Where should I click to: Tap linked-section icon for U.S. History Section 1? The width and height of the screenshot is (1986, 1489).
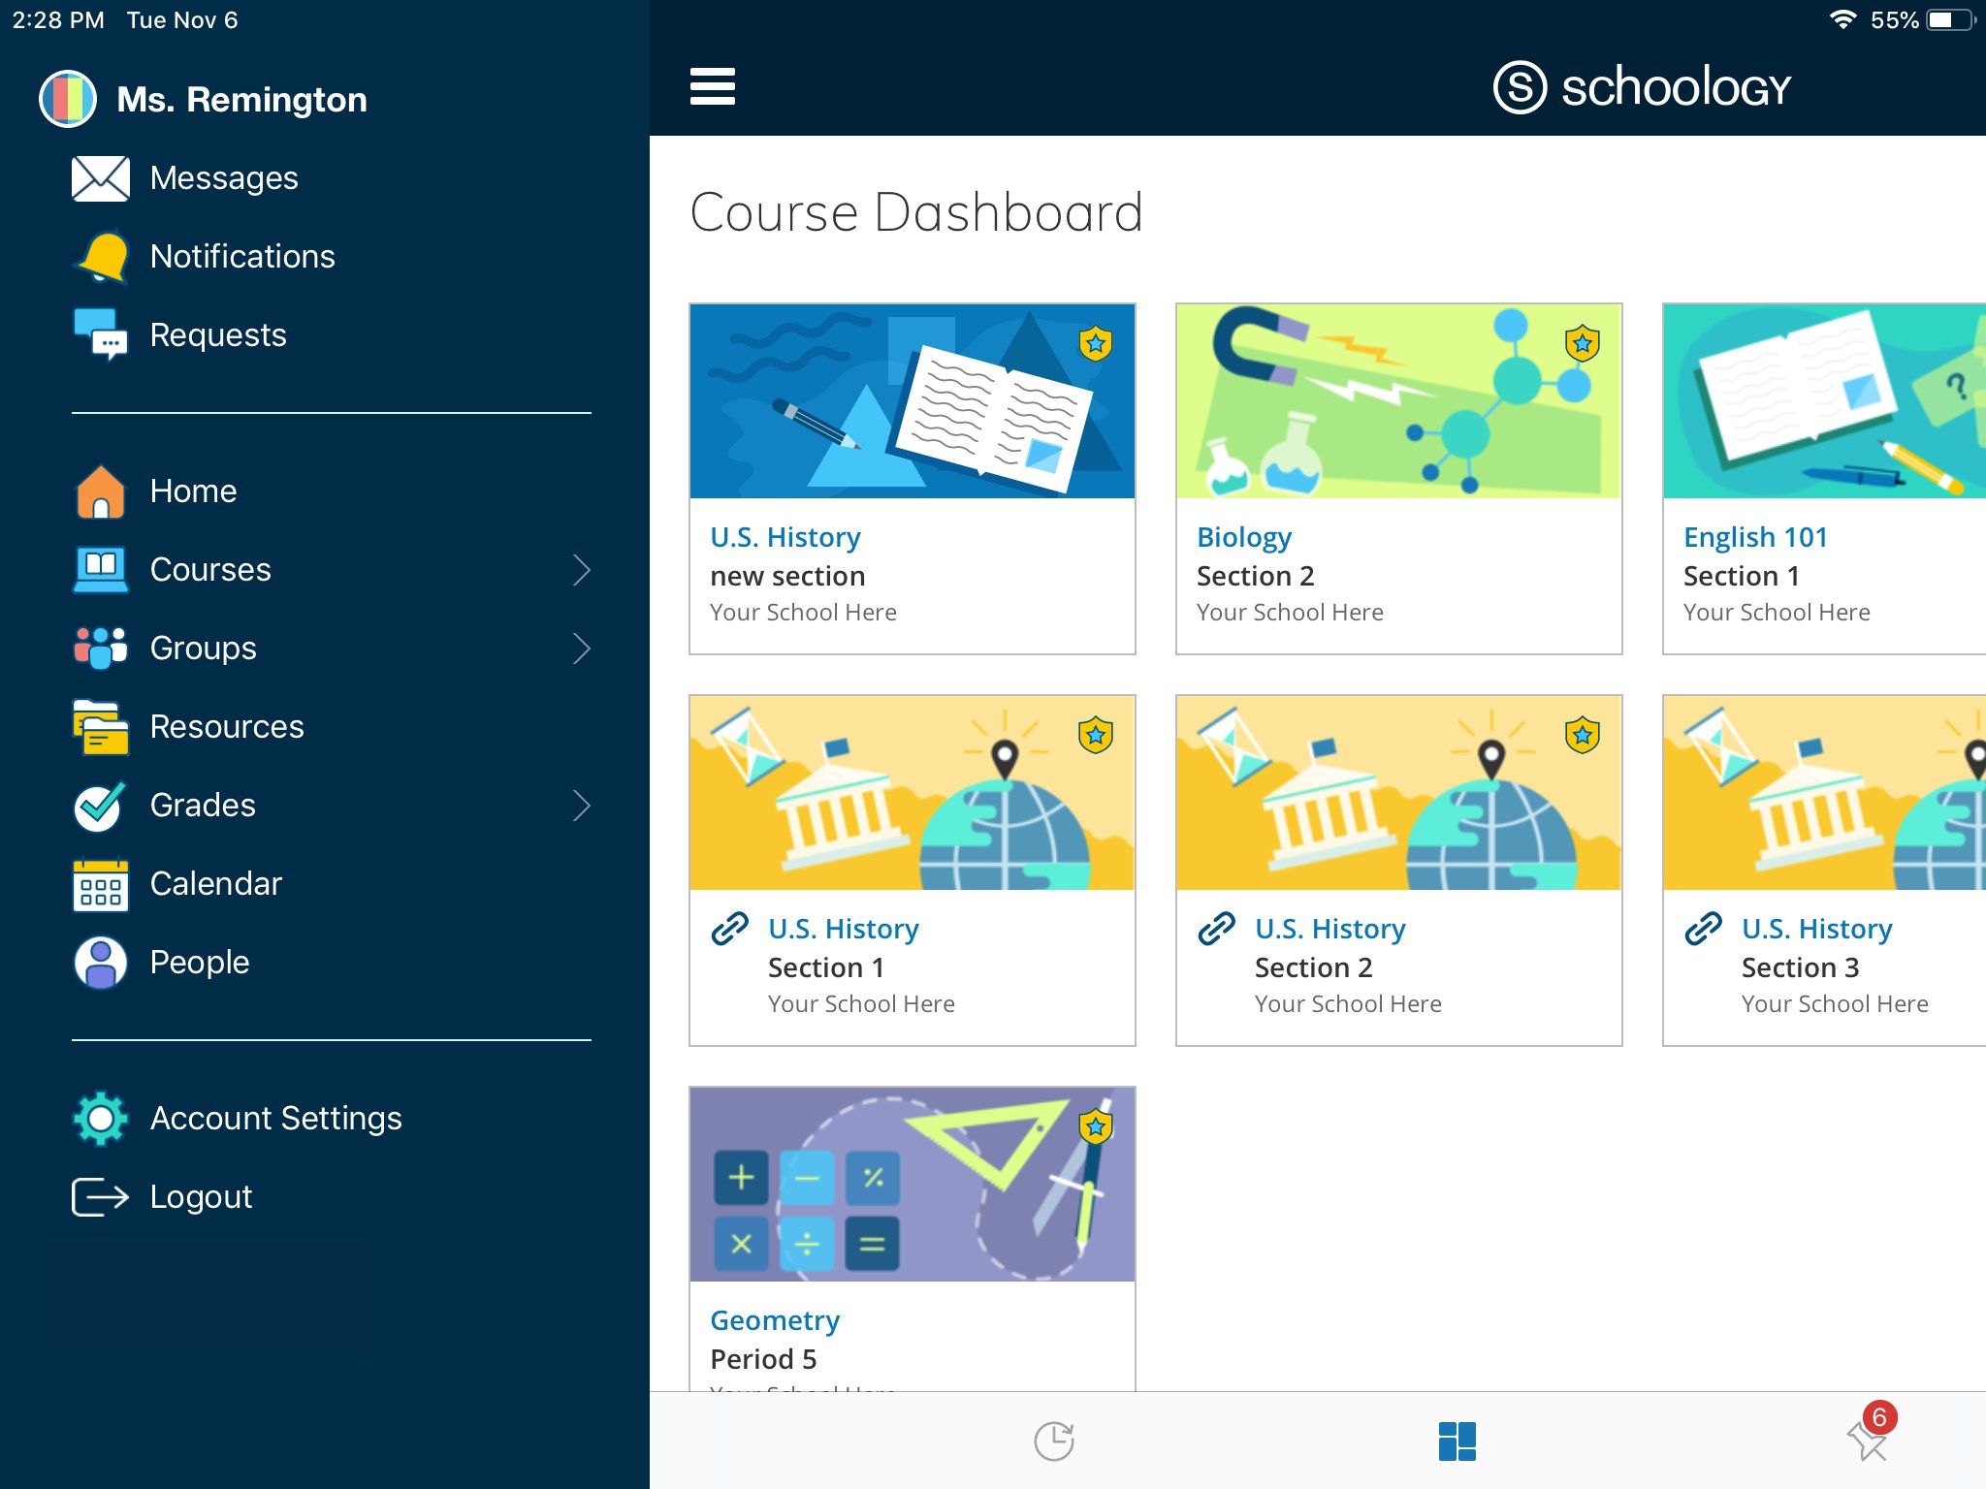[x=729, y=929]
